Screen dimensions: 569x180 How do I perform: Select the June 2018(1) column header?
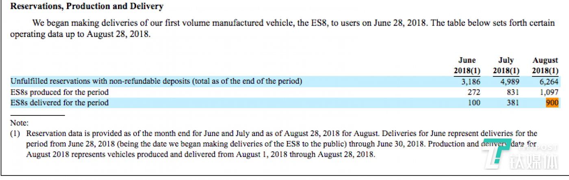[x=467, y=65]
